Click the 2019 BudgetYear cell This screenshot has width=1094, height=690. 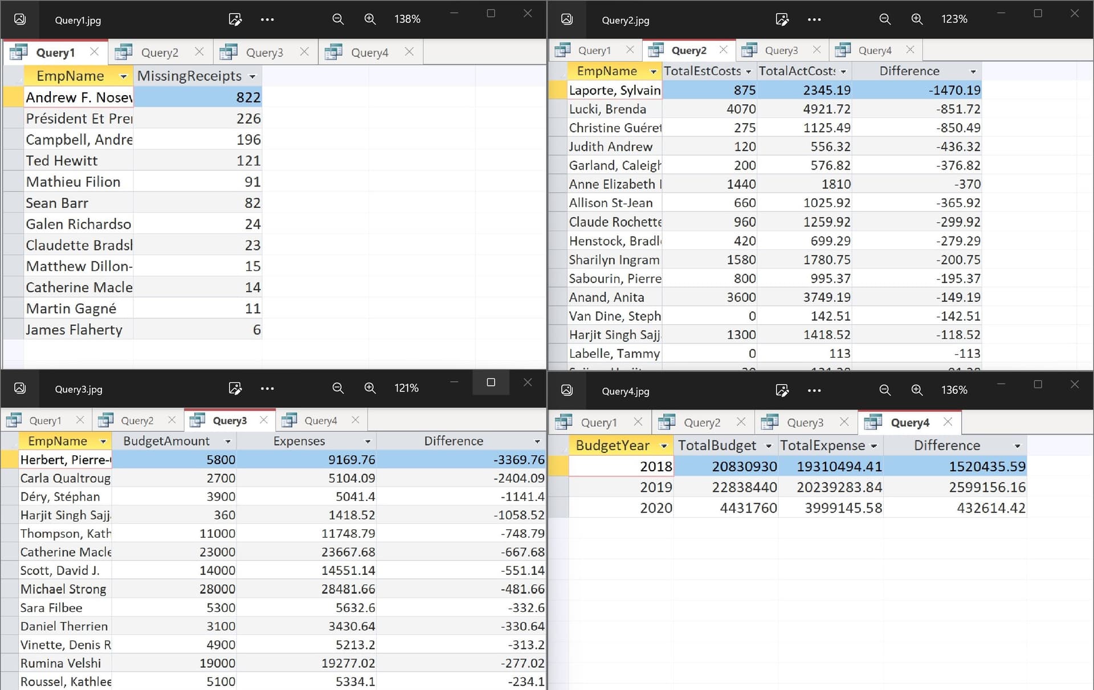pyautogui.click(x=621, y=487)
